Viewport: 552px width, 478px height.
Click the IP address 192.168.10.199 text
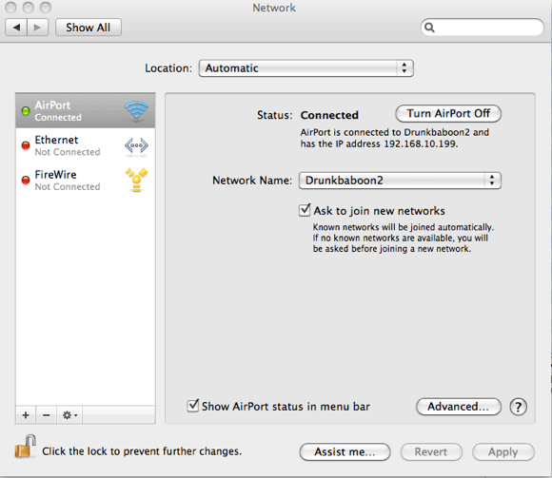(421, 143)
